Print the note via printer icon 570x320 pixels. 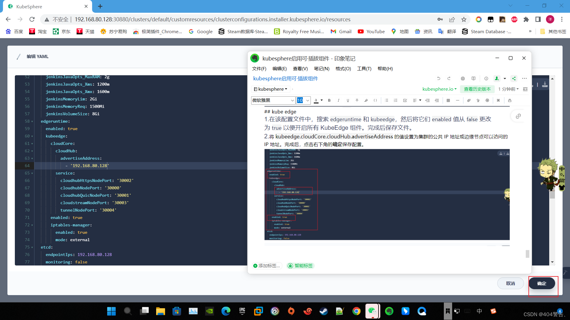[x=463, y=79]
